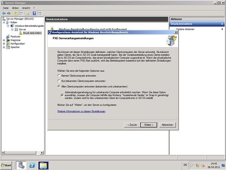Click the Abbrechen button

168,125
